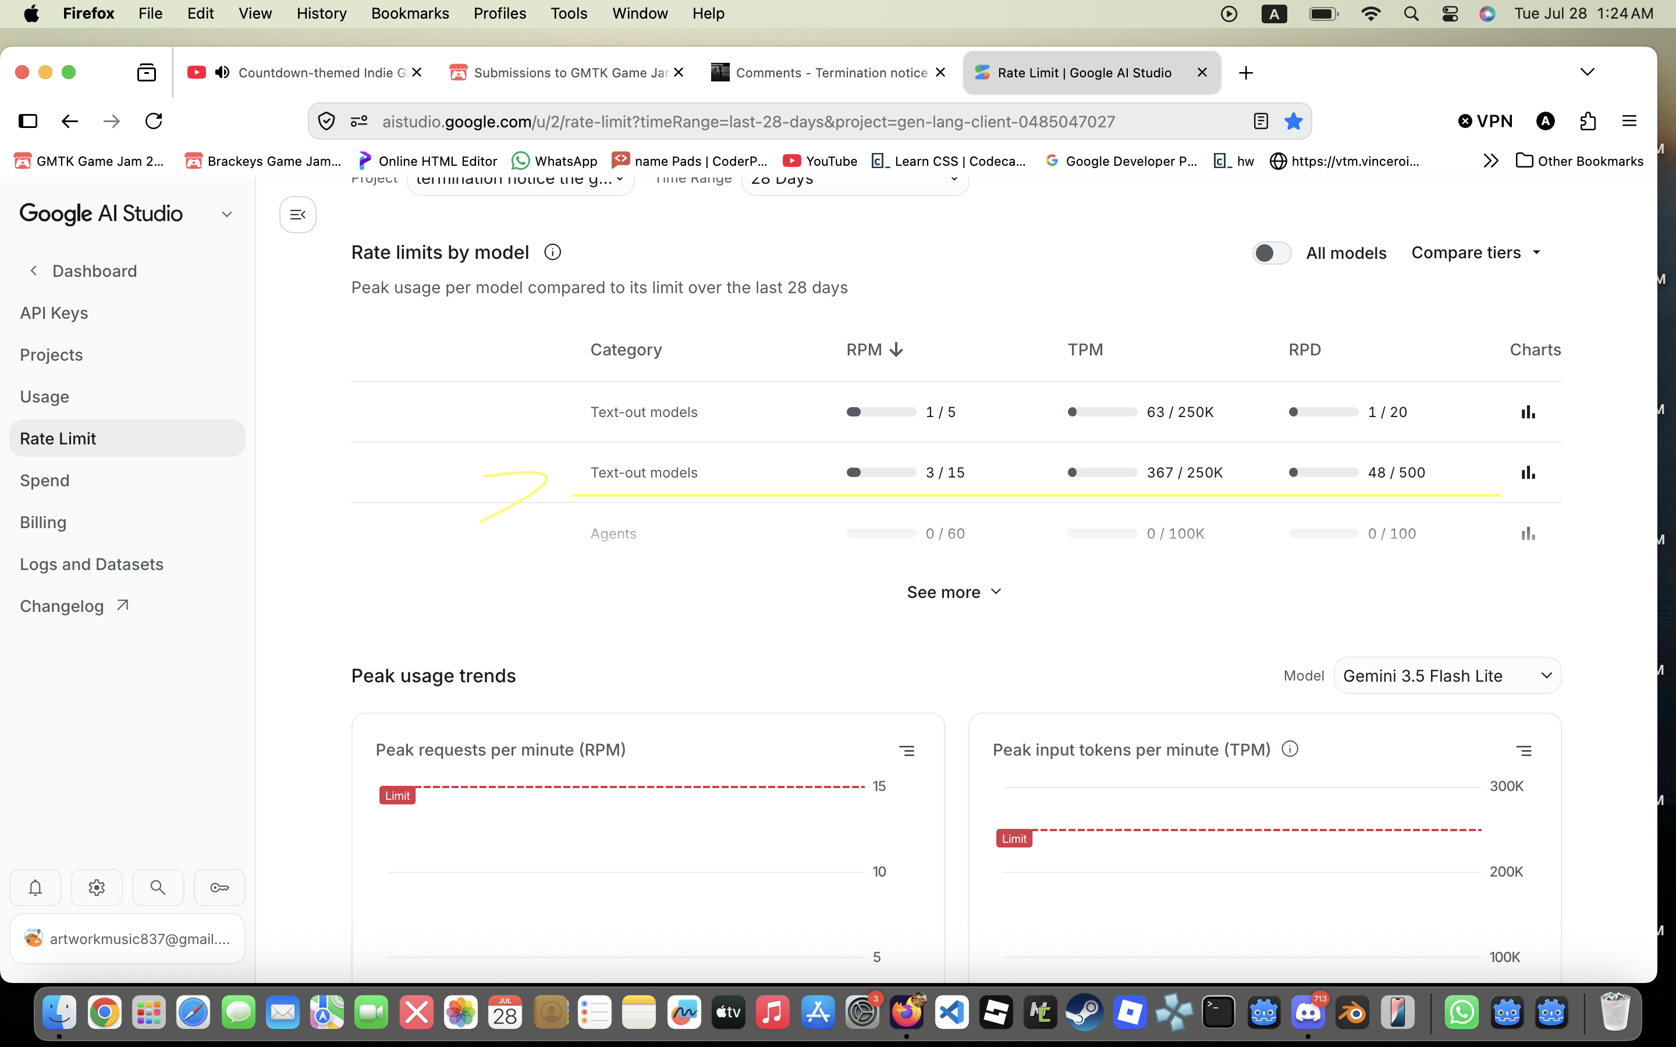Open the Changelog external link
This screenshot has height=1047, width=1676.
pos(127,606)
